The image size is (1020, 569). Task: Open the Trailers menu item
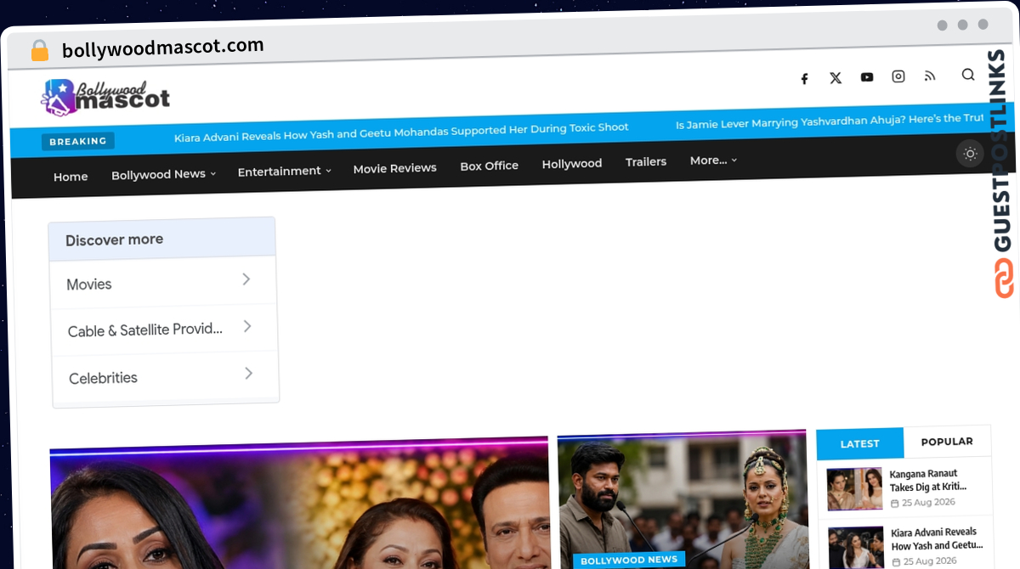pyautogui.click(x=646, y=161)
